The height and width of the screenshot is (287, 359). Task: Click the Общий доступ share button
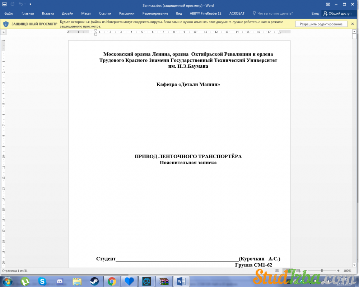coord(337,14)
